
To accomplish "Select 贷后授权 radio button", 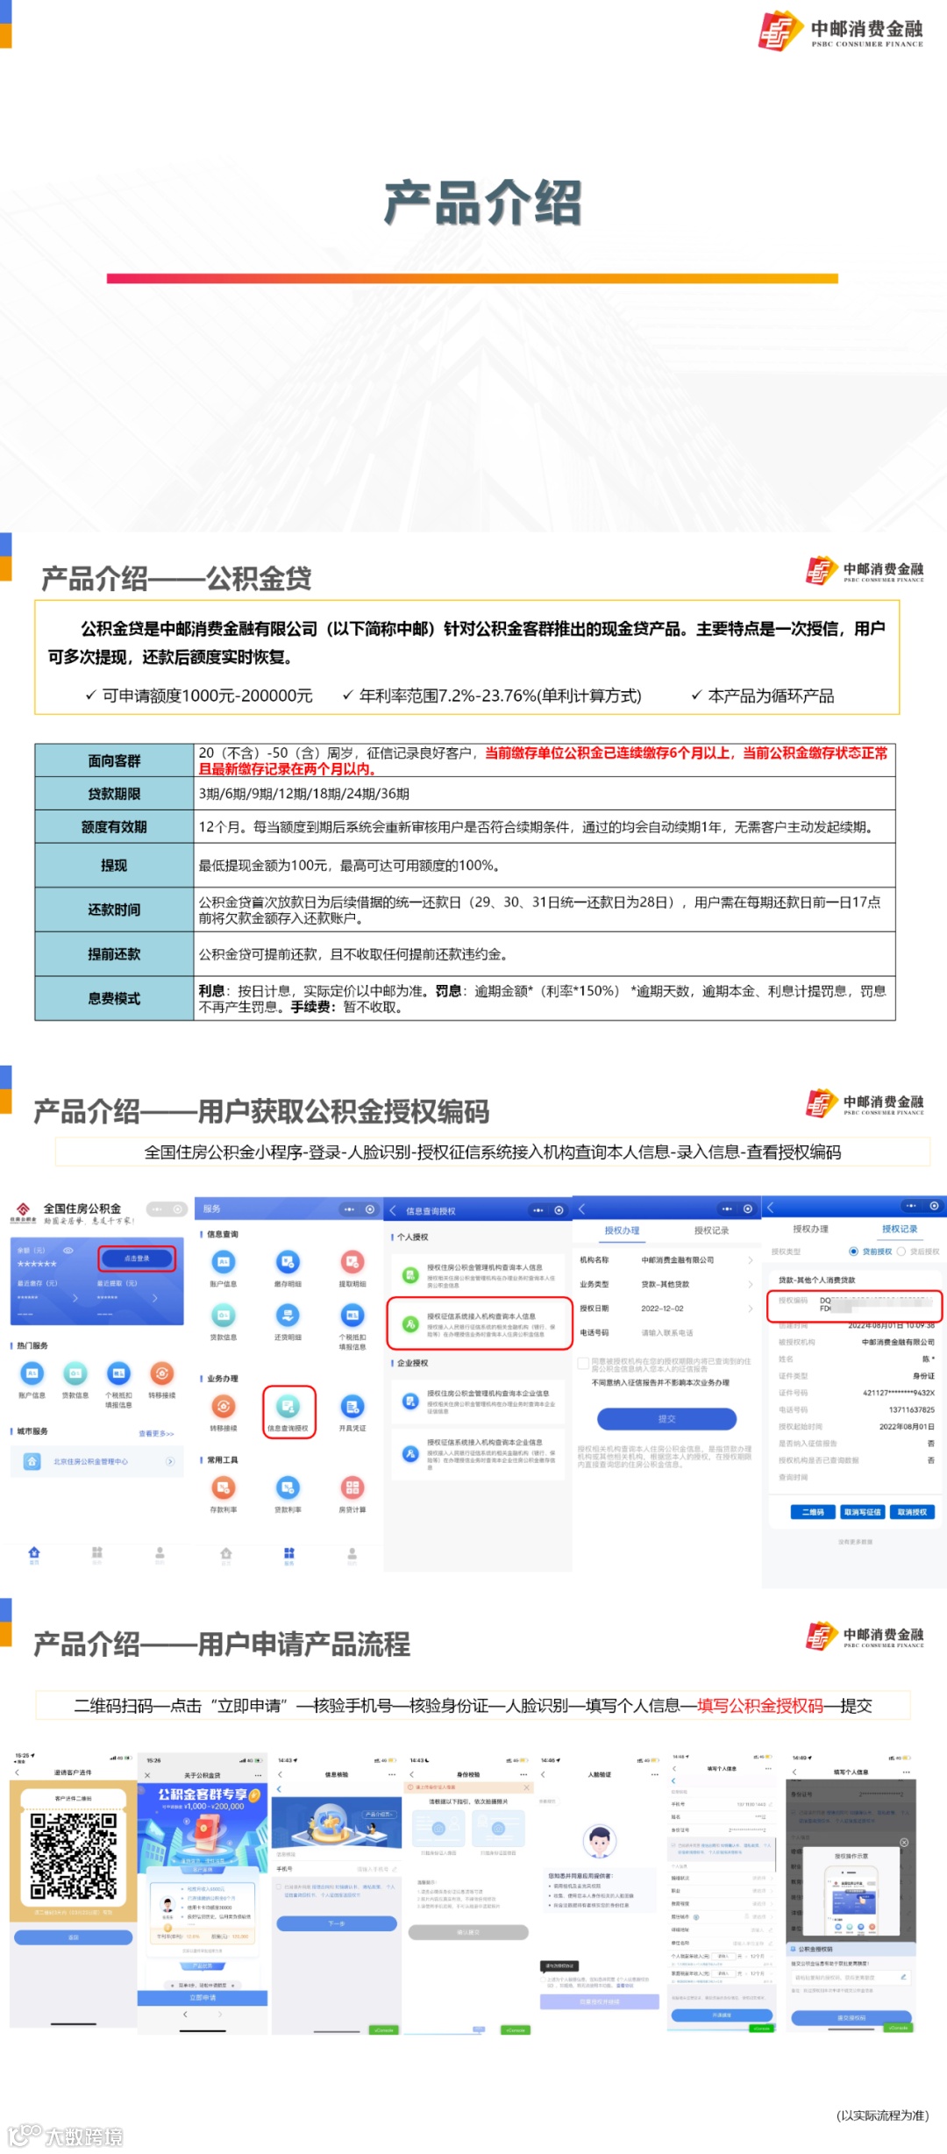I will point(901,1252).
